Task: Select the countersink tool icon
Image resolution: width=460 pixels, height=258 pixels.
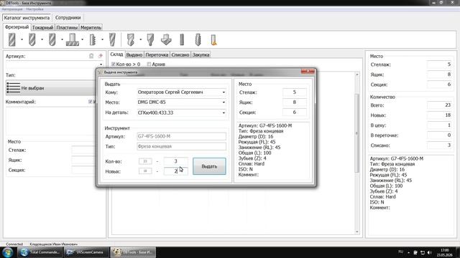Action: [x=150, y=40]
